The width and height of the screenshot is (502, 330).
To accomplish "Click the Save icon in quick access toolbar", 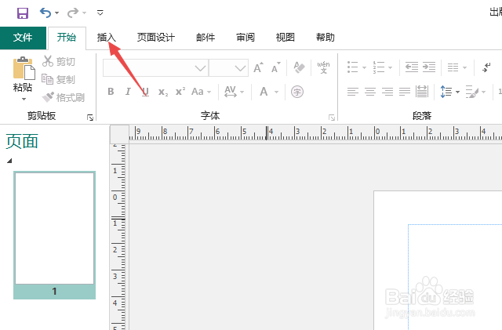I will tap(23, 13).
